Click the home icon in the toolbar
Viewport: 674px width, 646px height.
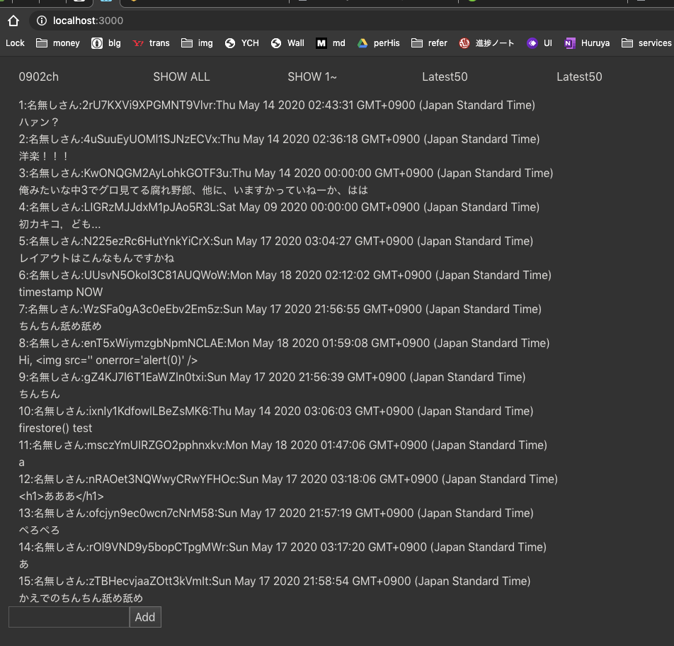click(13, 21)
